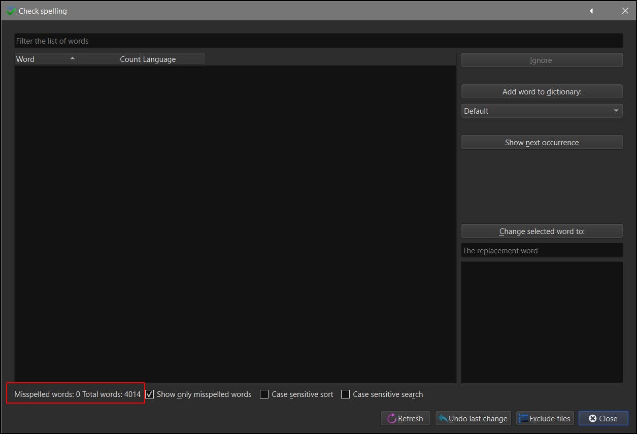Click the Check spelling app icon in title bar
Screen dimensions: 637x434
(11, 11)
